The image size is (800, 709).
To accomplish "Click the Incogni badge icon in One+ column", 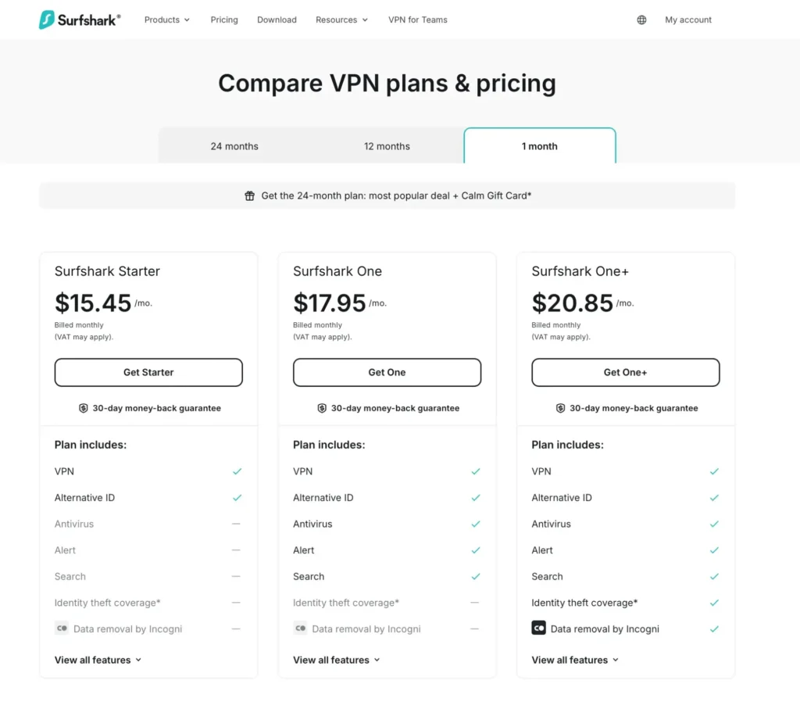I will (x=538, y=628).
